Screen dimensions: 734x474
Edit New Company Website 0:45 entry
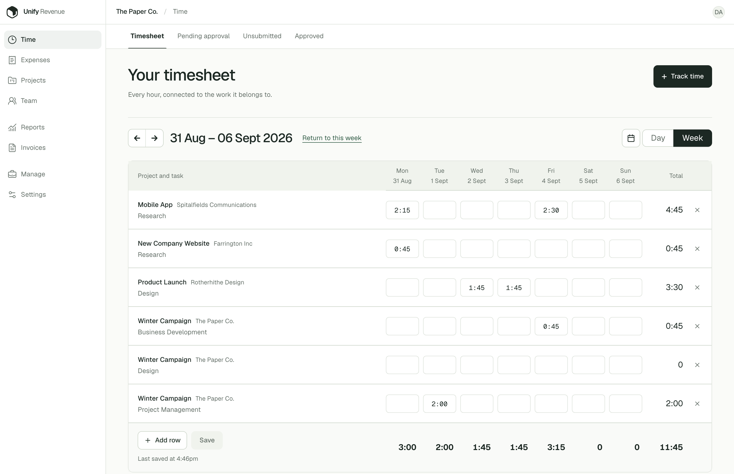coord(402,249)
